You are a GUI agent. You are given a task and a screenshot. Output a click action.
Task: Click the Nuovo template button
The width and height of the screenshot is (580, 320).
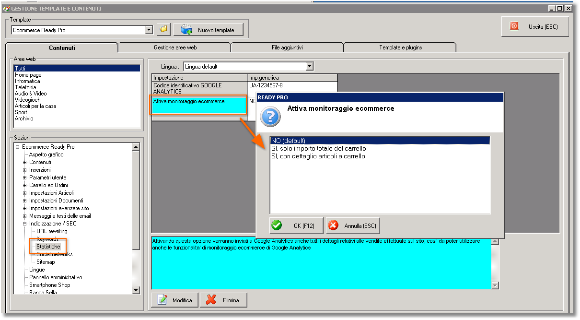click(x=209, y=30)
